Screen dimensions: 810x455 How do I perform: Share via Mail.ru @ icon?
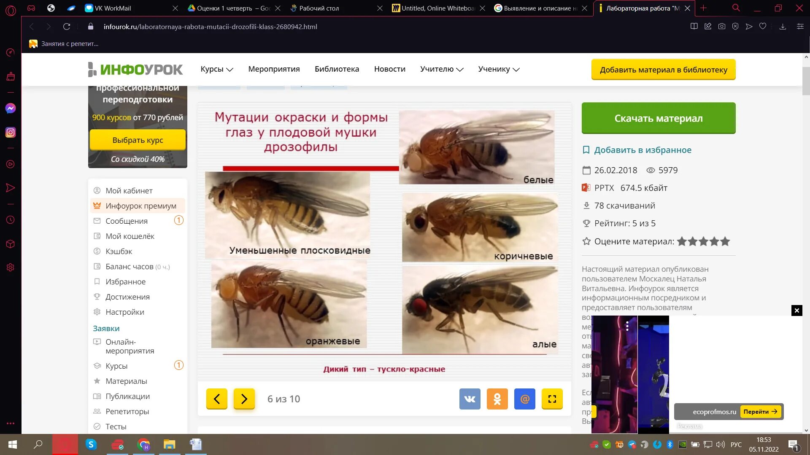[x=524, y=399]
